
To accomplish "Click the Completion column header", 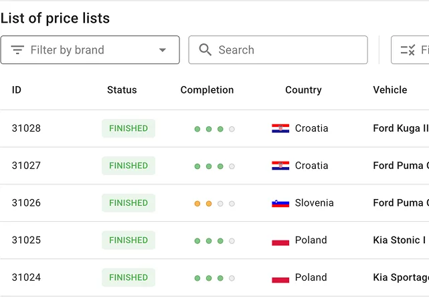I will click(x=207, y=90).
